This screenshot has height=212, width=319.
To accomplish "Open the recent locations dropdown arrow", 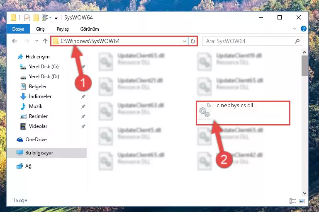I will click(x=37, y=41).
